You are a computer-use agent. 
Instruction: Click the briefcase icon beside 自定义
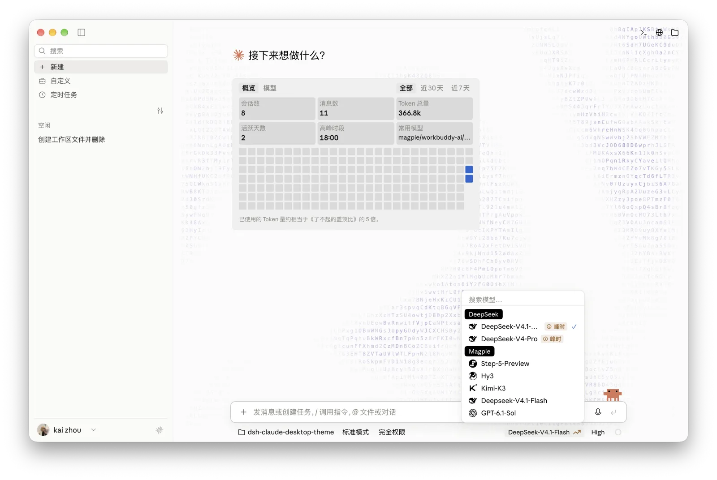(42, 81)
